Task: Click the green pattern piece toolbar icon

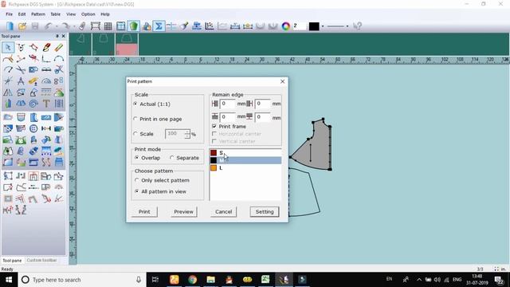Action: point(133,26)
